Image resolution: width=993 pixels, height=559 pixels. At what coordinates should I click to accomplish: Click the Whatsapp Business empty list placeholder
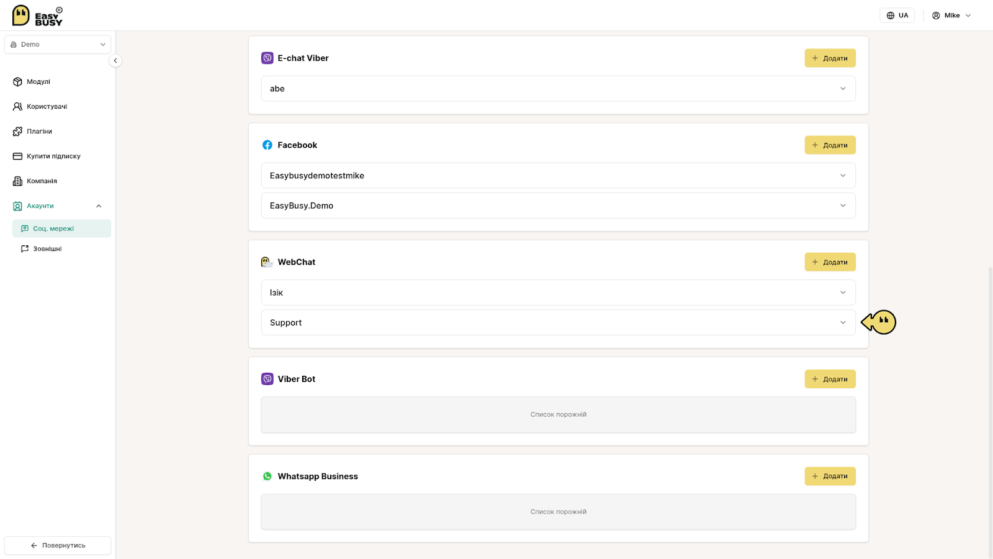(x=558, y=512)
